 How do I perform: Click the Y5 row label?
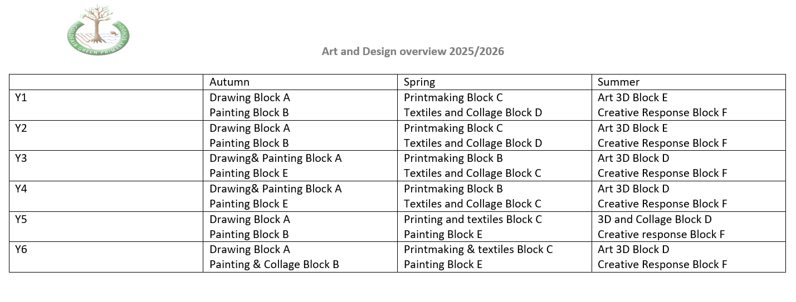pos(21,220)
